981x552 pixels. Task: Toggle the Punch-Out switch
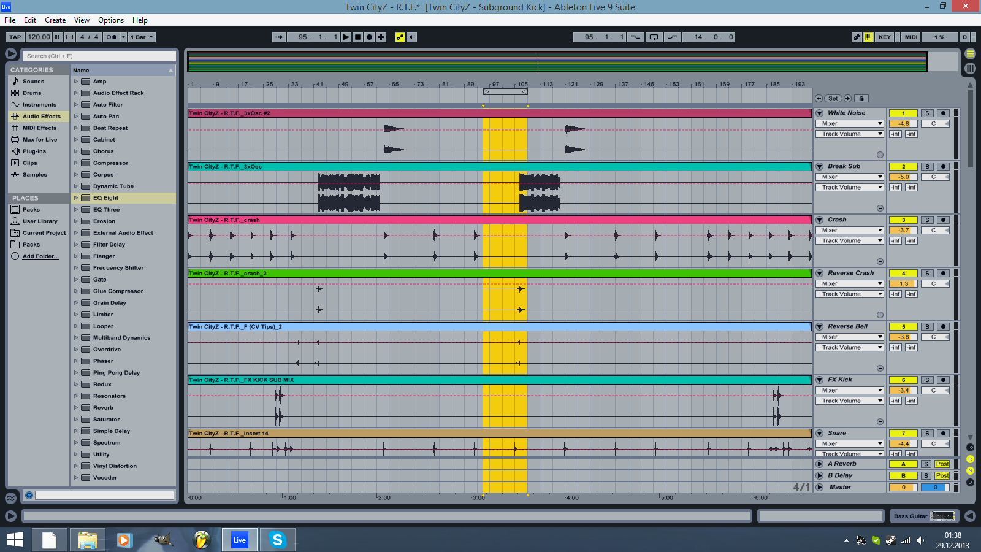click(x=673, y=37)
